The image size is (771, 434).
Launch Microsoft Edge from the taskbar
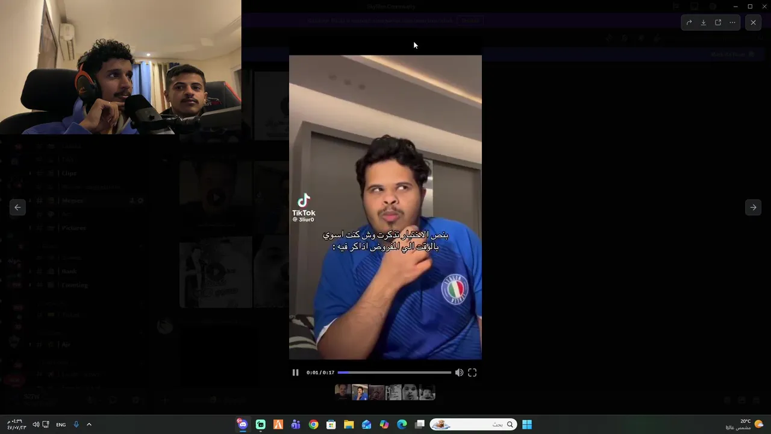402,424
